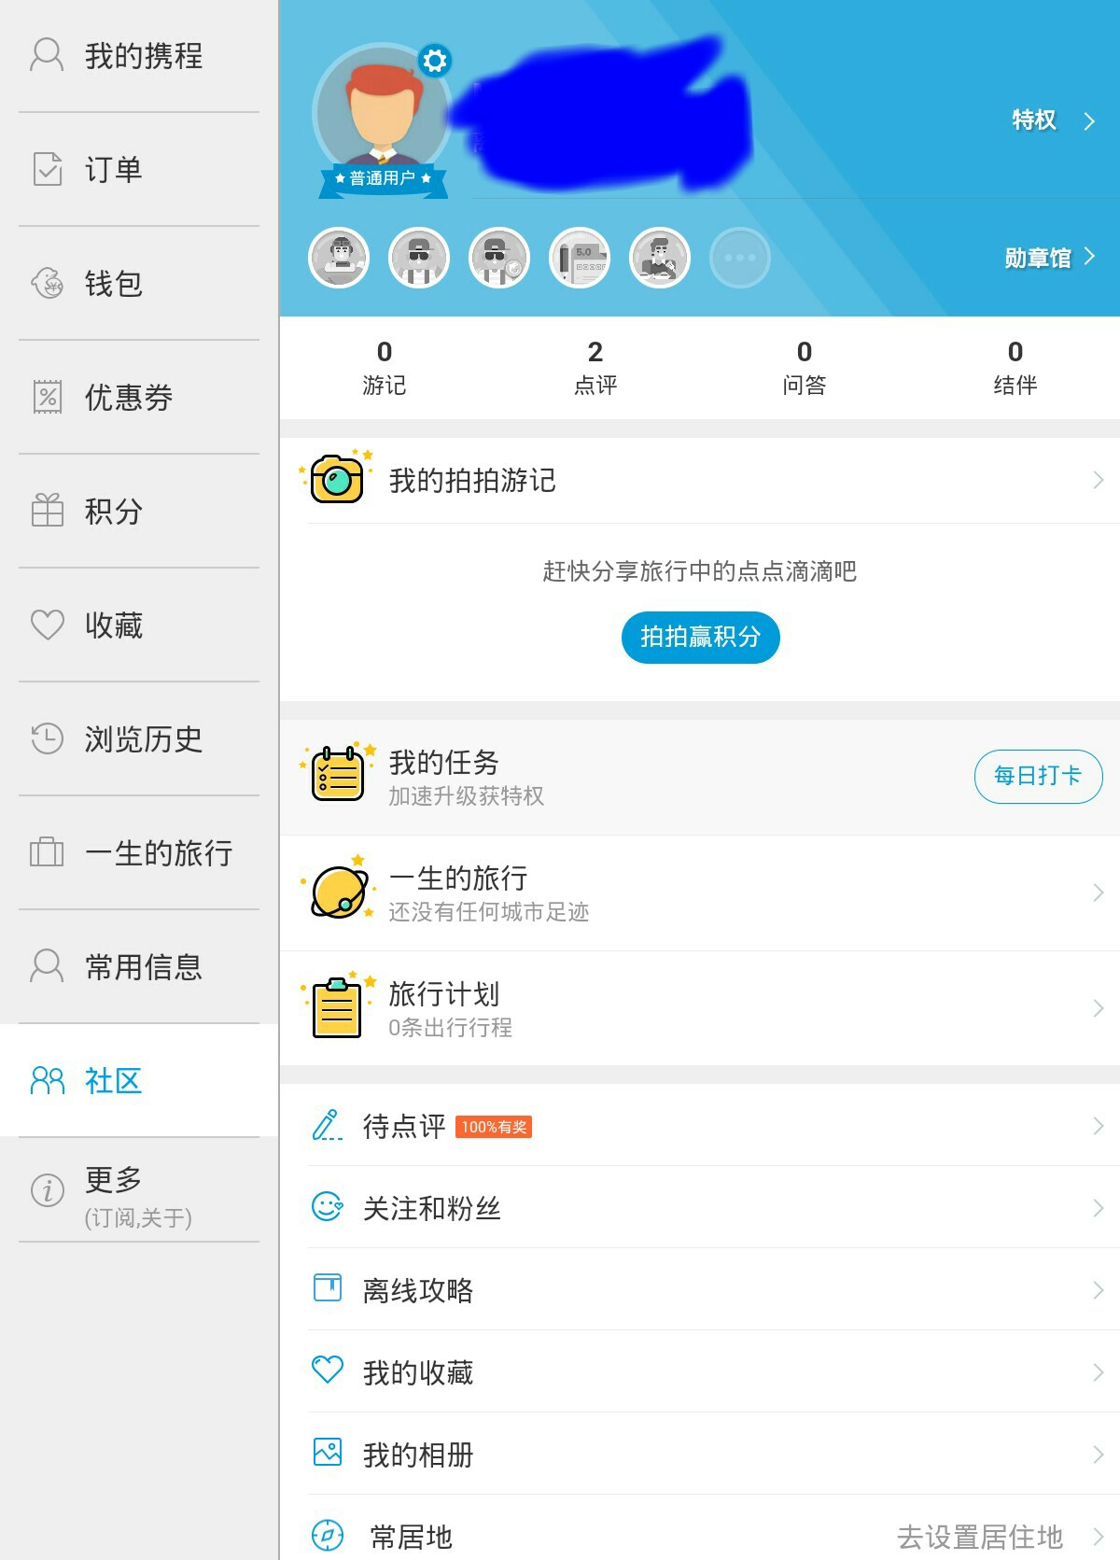View 游记 count stat
This screenshot has width=1120, height=1560.
(385, 368)
